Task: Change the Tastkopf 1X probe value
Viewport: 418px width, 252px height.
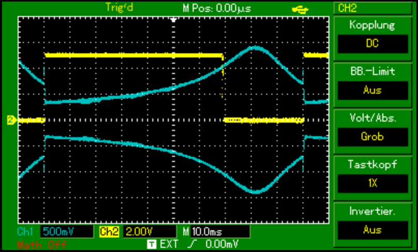Action: click(372, 183)
